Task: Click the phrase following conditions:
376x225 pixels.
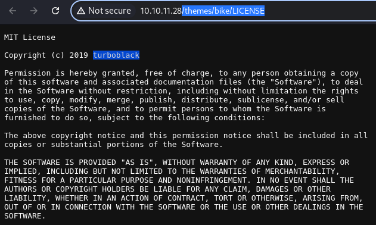Action: (x=216, y=118)
